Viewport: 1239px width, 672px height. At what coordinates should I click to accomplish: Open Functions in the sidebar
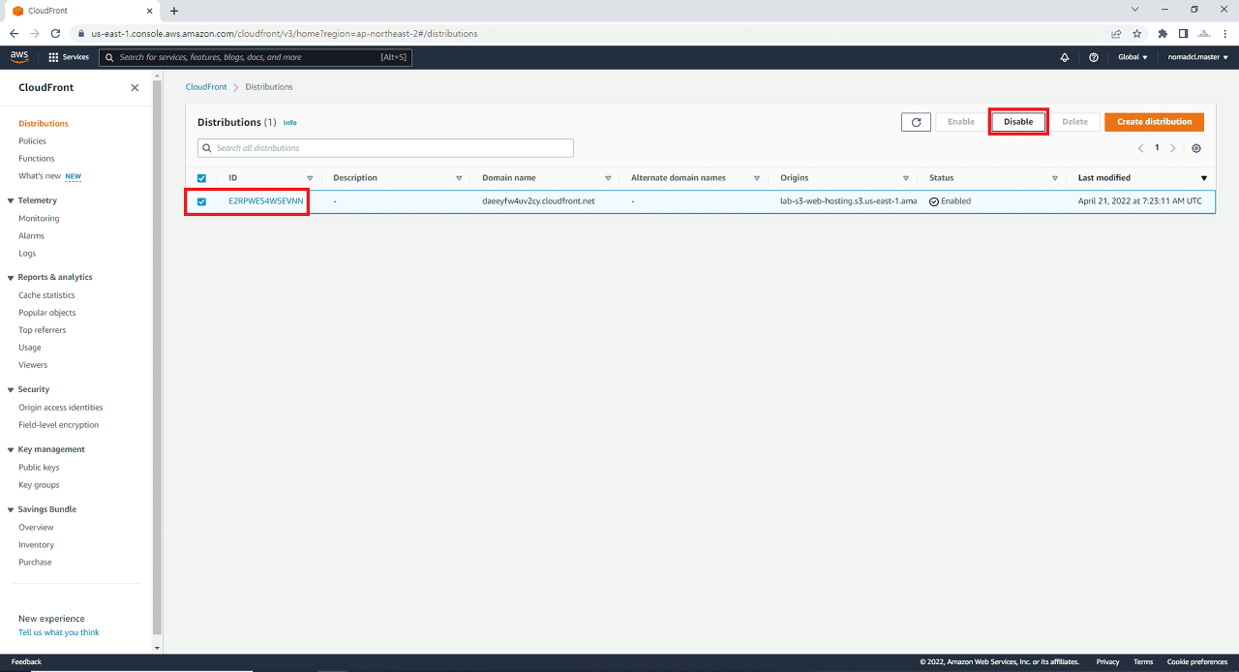(37, 159)
